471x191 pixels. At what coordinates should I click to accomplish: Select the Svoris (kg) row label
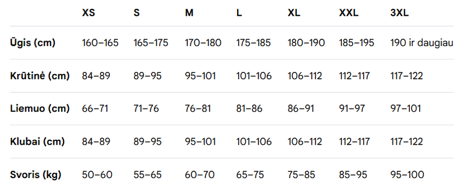(36, 174)
